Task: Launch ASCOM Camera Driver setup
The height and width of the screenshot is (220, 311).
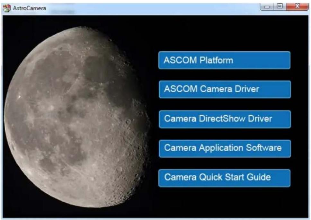Action: 225,89
